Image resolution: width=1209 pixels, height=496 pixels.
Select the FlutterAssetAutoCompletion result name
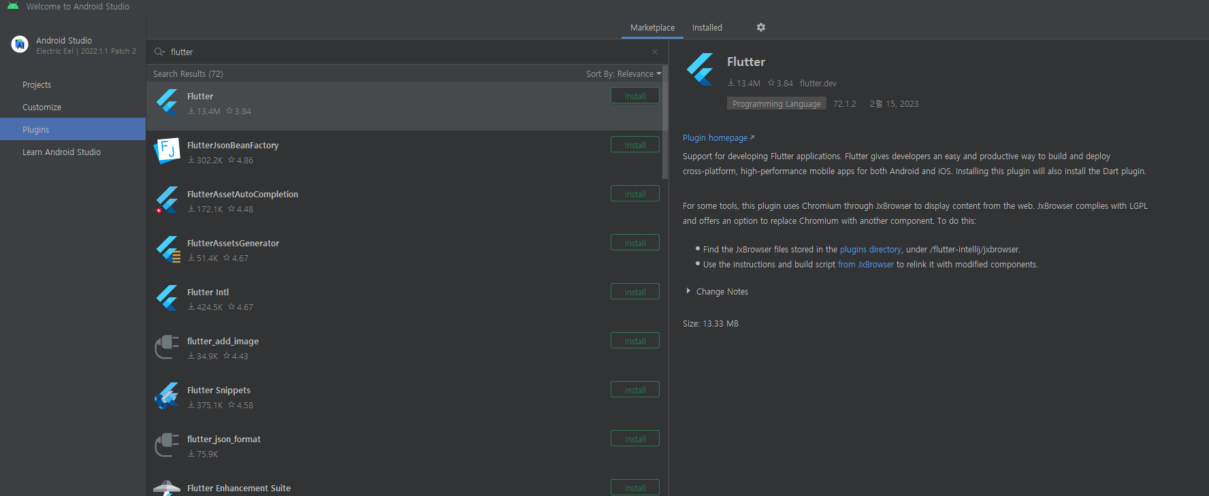click(x=242, y=195)
